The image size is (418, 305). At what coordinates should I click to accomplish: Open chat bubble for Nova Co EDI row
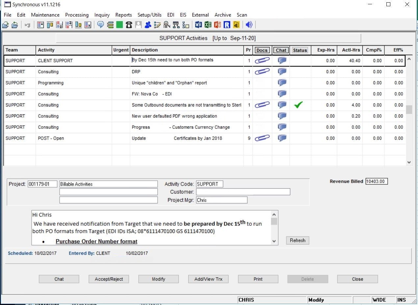pyautogui.click(x=282, y=94)
